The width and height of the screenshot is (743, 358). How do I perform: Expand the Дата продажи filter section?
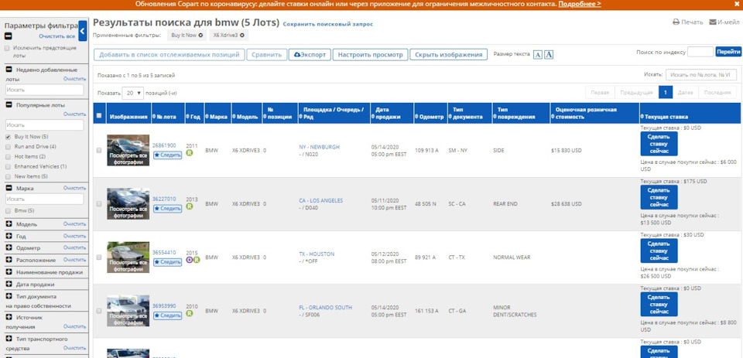(9, 284)
